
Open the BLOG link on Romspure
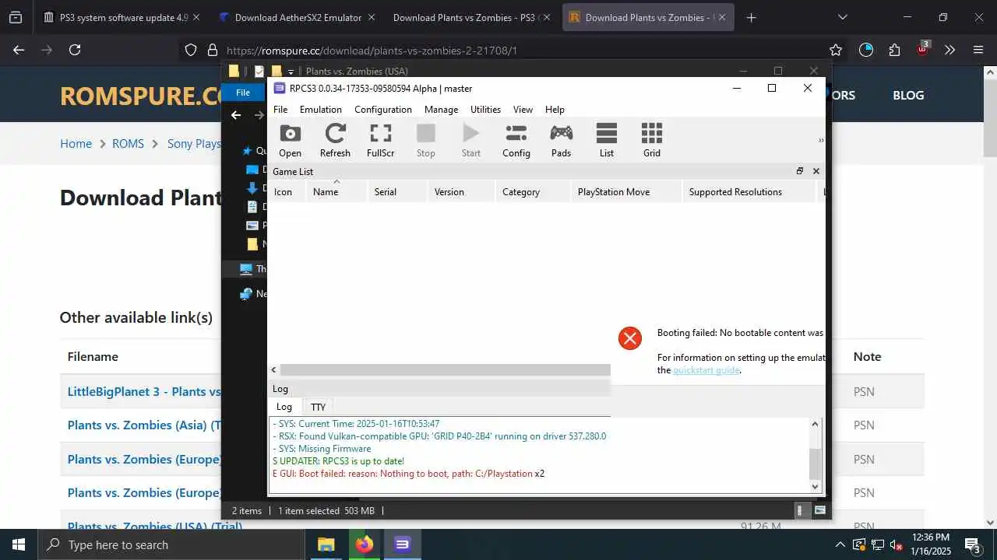pyautogui.click(x=908, y=95)
